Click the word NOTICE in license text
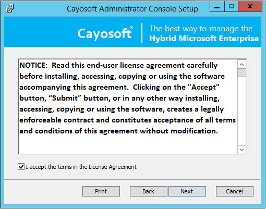This screenshot has height=209, width=266. pos(33,65)
